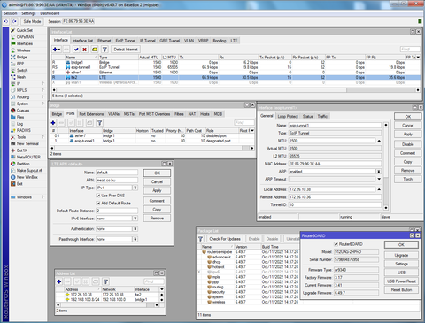The width and height of the screenshot is (425, 323).
Task: Open RADIUS sidebar entry
Action: [x=23, y=130]
